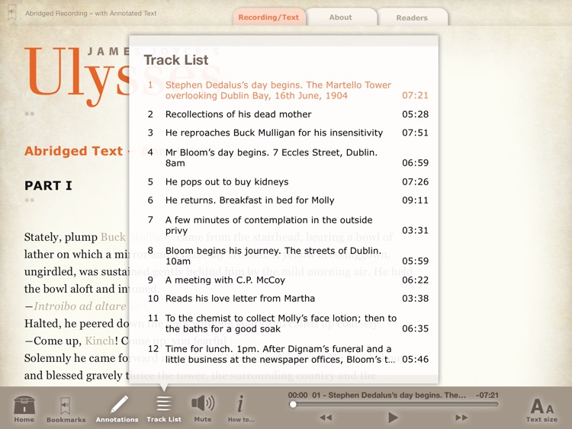This screenshot has height=429, width=572.
Task: Select track 11 To the chemist
Action: pos(288,323)
